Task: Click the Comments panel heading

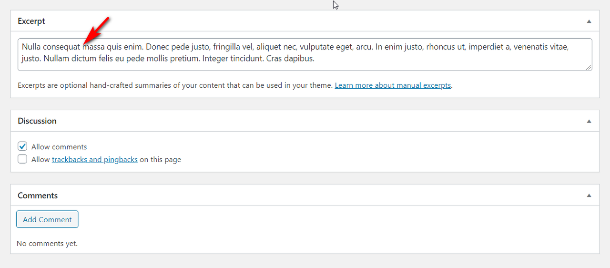Action: (x=38, y=196)
